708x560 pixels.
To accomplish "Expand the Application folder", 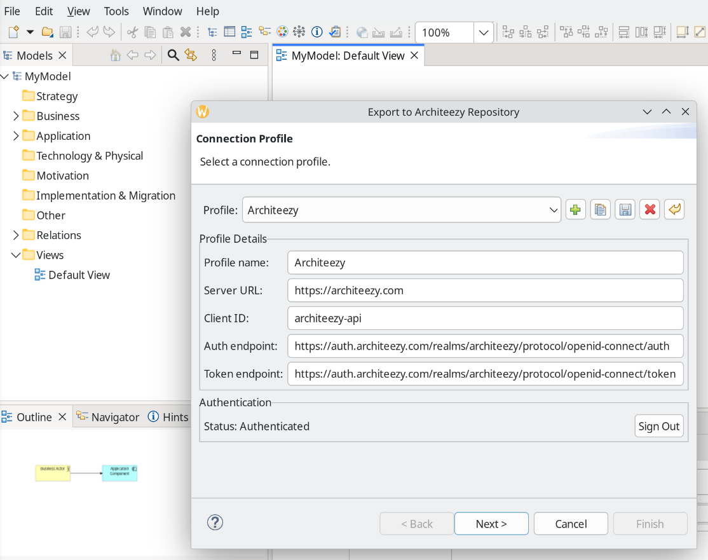I will 16,136.
